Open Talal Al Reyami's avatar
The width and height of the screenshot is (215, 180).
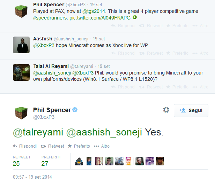coord(21,72)
